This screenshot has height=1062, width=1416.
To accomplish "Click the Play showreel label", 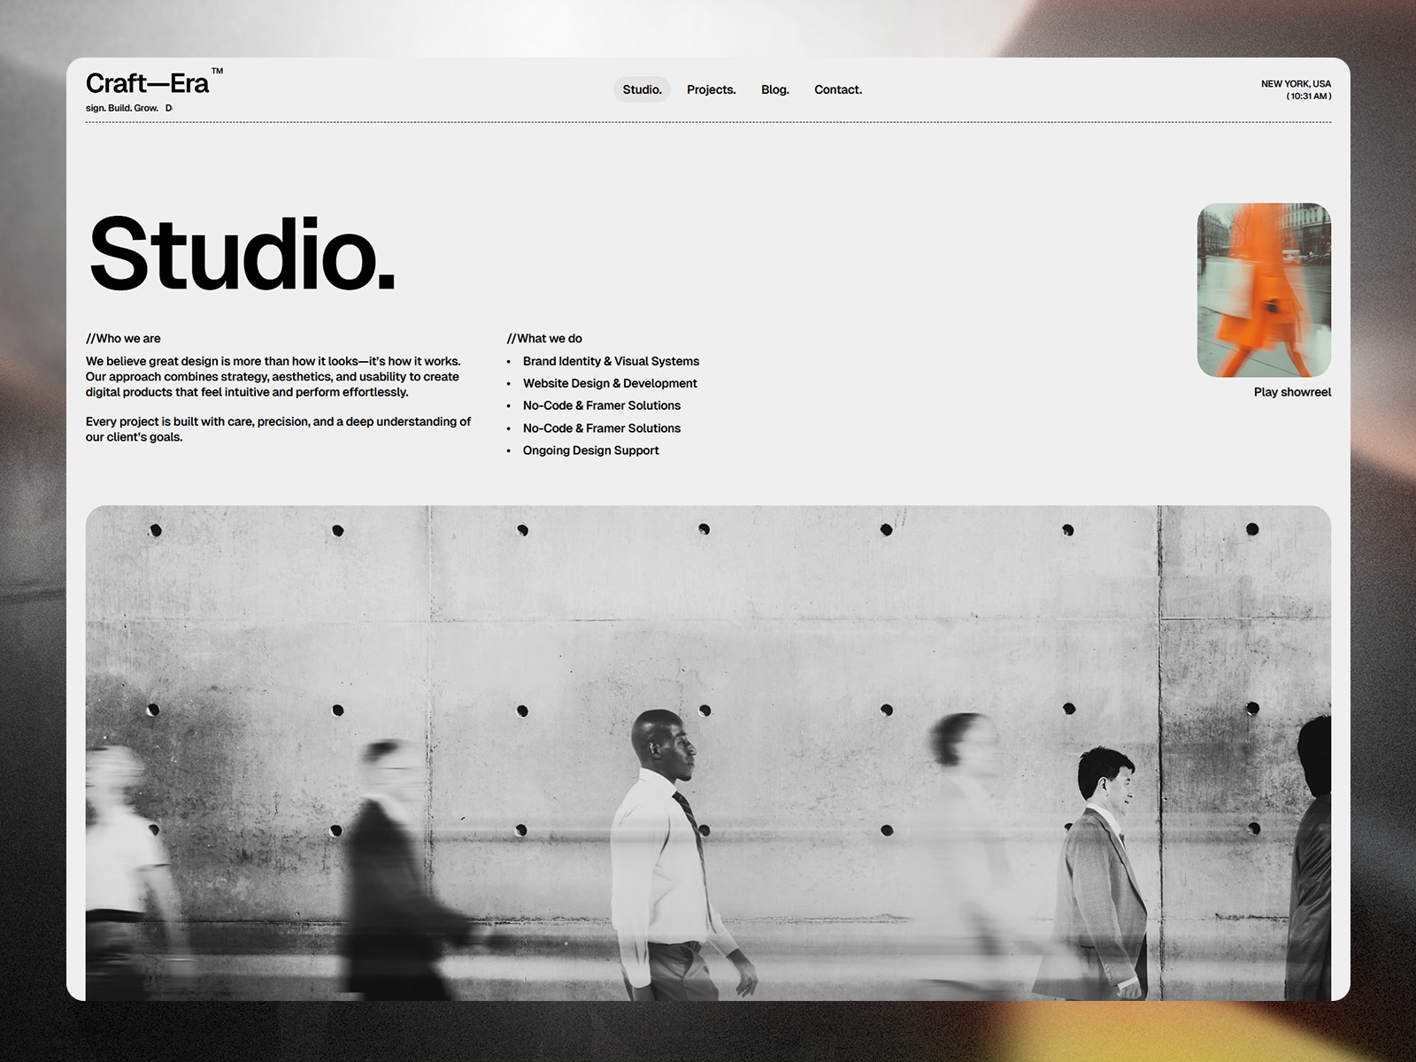I will point(1291,392).
